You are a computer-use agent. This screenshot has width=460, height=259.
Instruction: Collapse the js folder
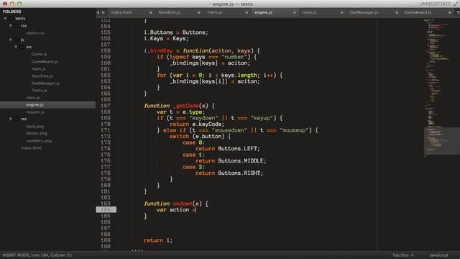11,40
